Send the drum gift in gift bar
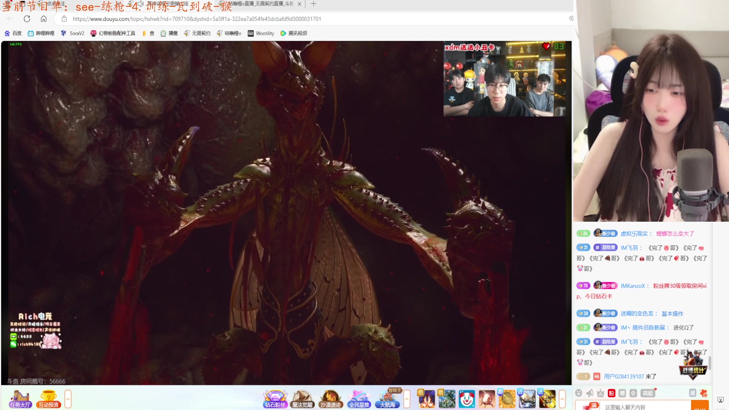This screenshot has height=410, width=729. (x=487, y=399)
